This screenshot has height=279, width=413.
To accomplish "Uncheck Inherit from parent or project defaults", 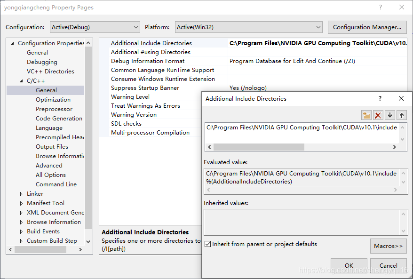I will point(207,244).
